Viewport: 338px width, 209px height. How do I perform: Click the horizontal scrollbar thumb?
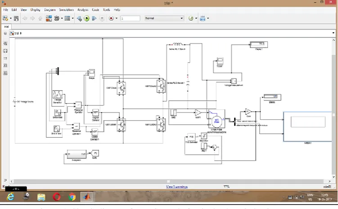point(169,181)
